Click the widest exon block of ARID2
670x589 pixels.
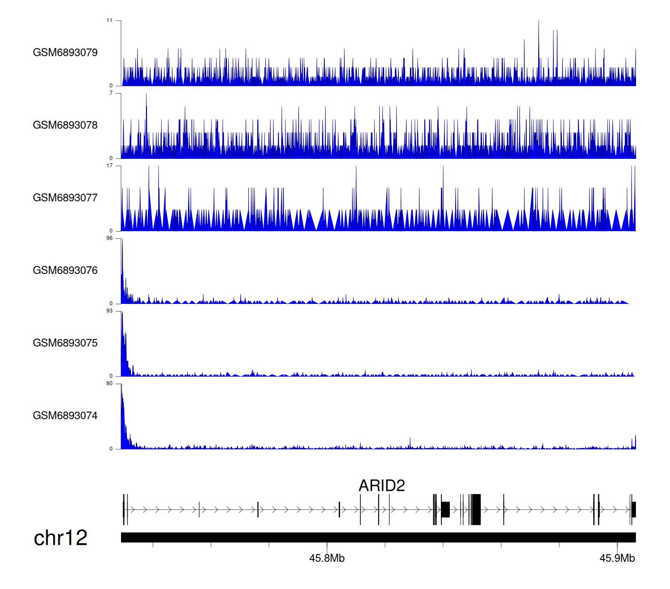pyautogui.click(x=476, y=509)
